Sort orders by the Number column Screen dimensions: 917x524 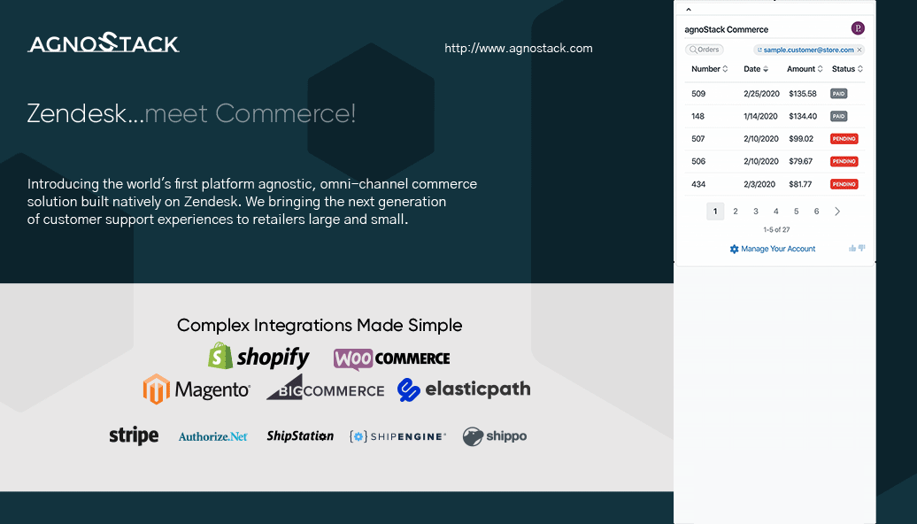[709, 69]
